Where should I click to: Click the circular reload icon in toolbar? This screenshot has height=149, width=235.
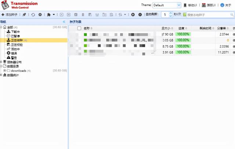pos(33,15)
